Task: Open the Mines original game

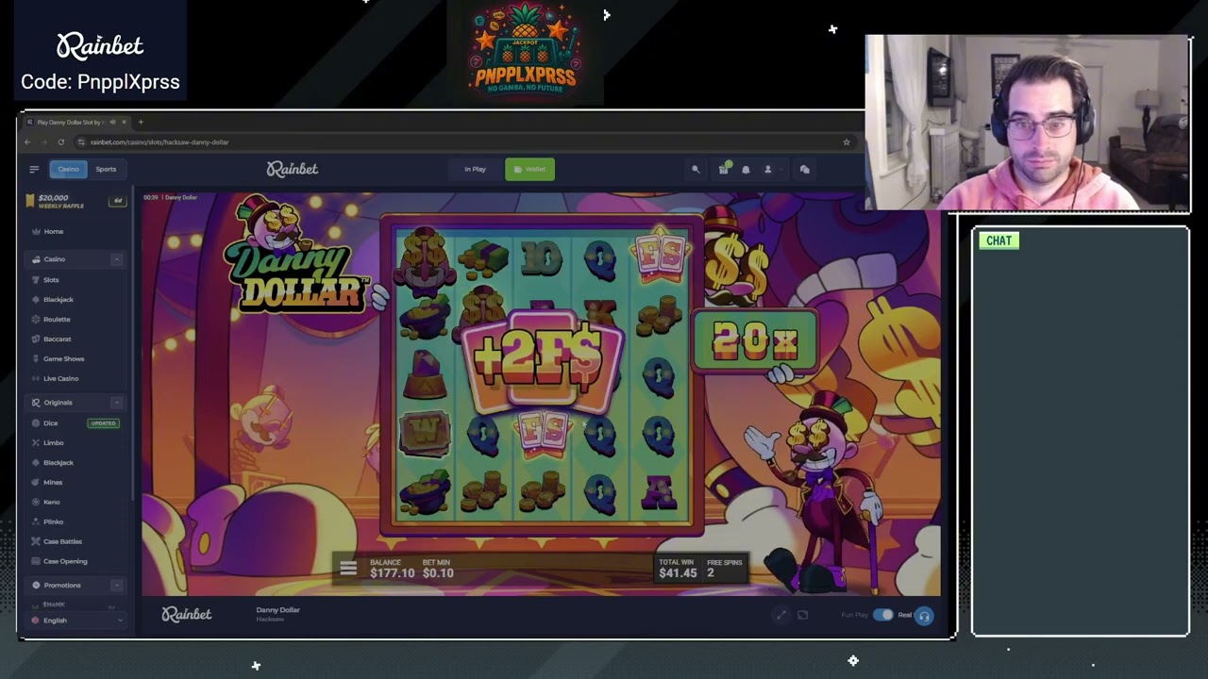Action: tap(53, 483)
